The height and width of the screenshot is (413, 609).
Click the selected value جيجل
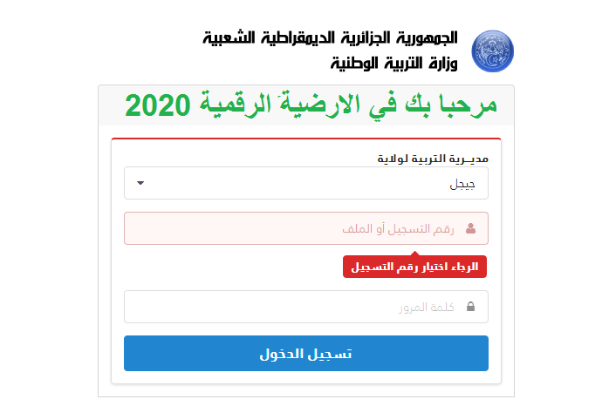point(462,184)
